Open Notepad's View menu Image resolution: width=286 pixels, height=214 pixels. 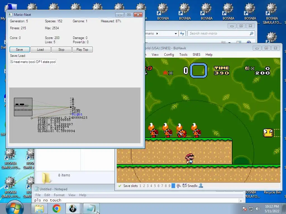click(72, 195)
